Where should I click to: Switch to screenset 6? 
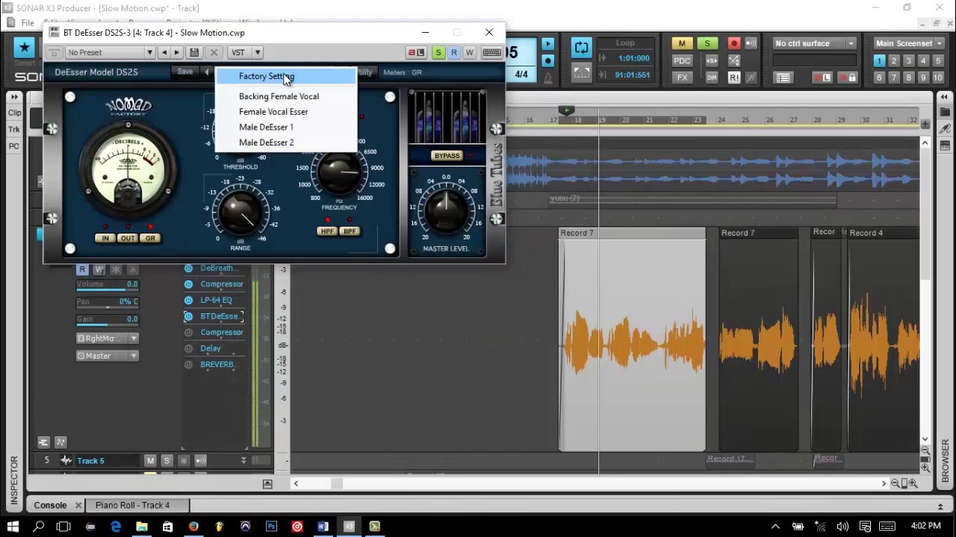(879, 78)
